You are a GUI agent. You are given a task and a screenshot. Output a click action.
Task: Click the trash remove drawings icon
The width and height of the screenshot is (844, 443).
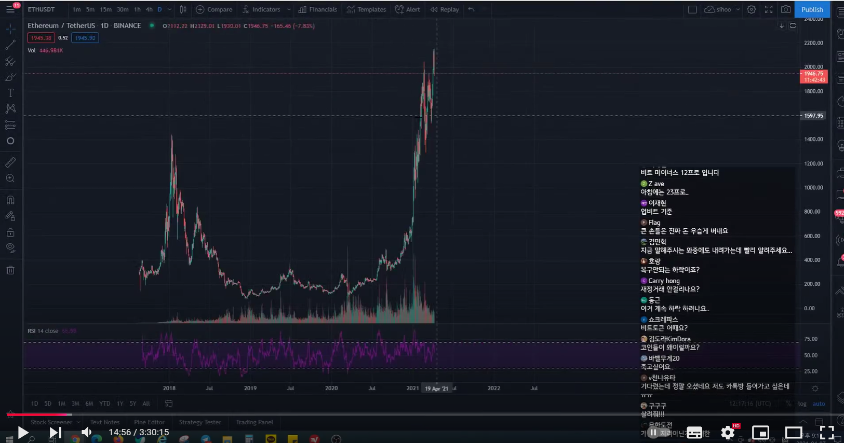[10, 270]
